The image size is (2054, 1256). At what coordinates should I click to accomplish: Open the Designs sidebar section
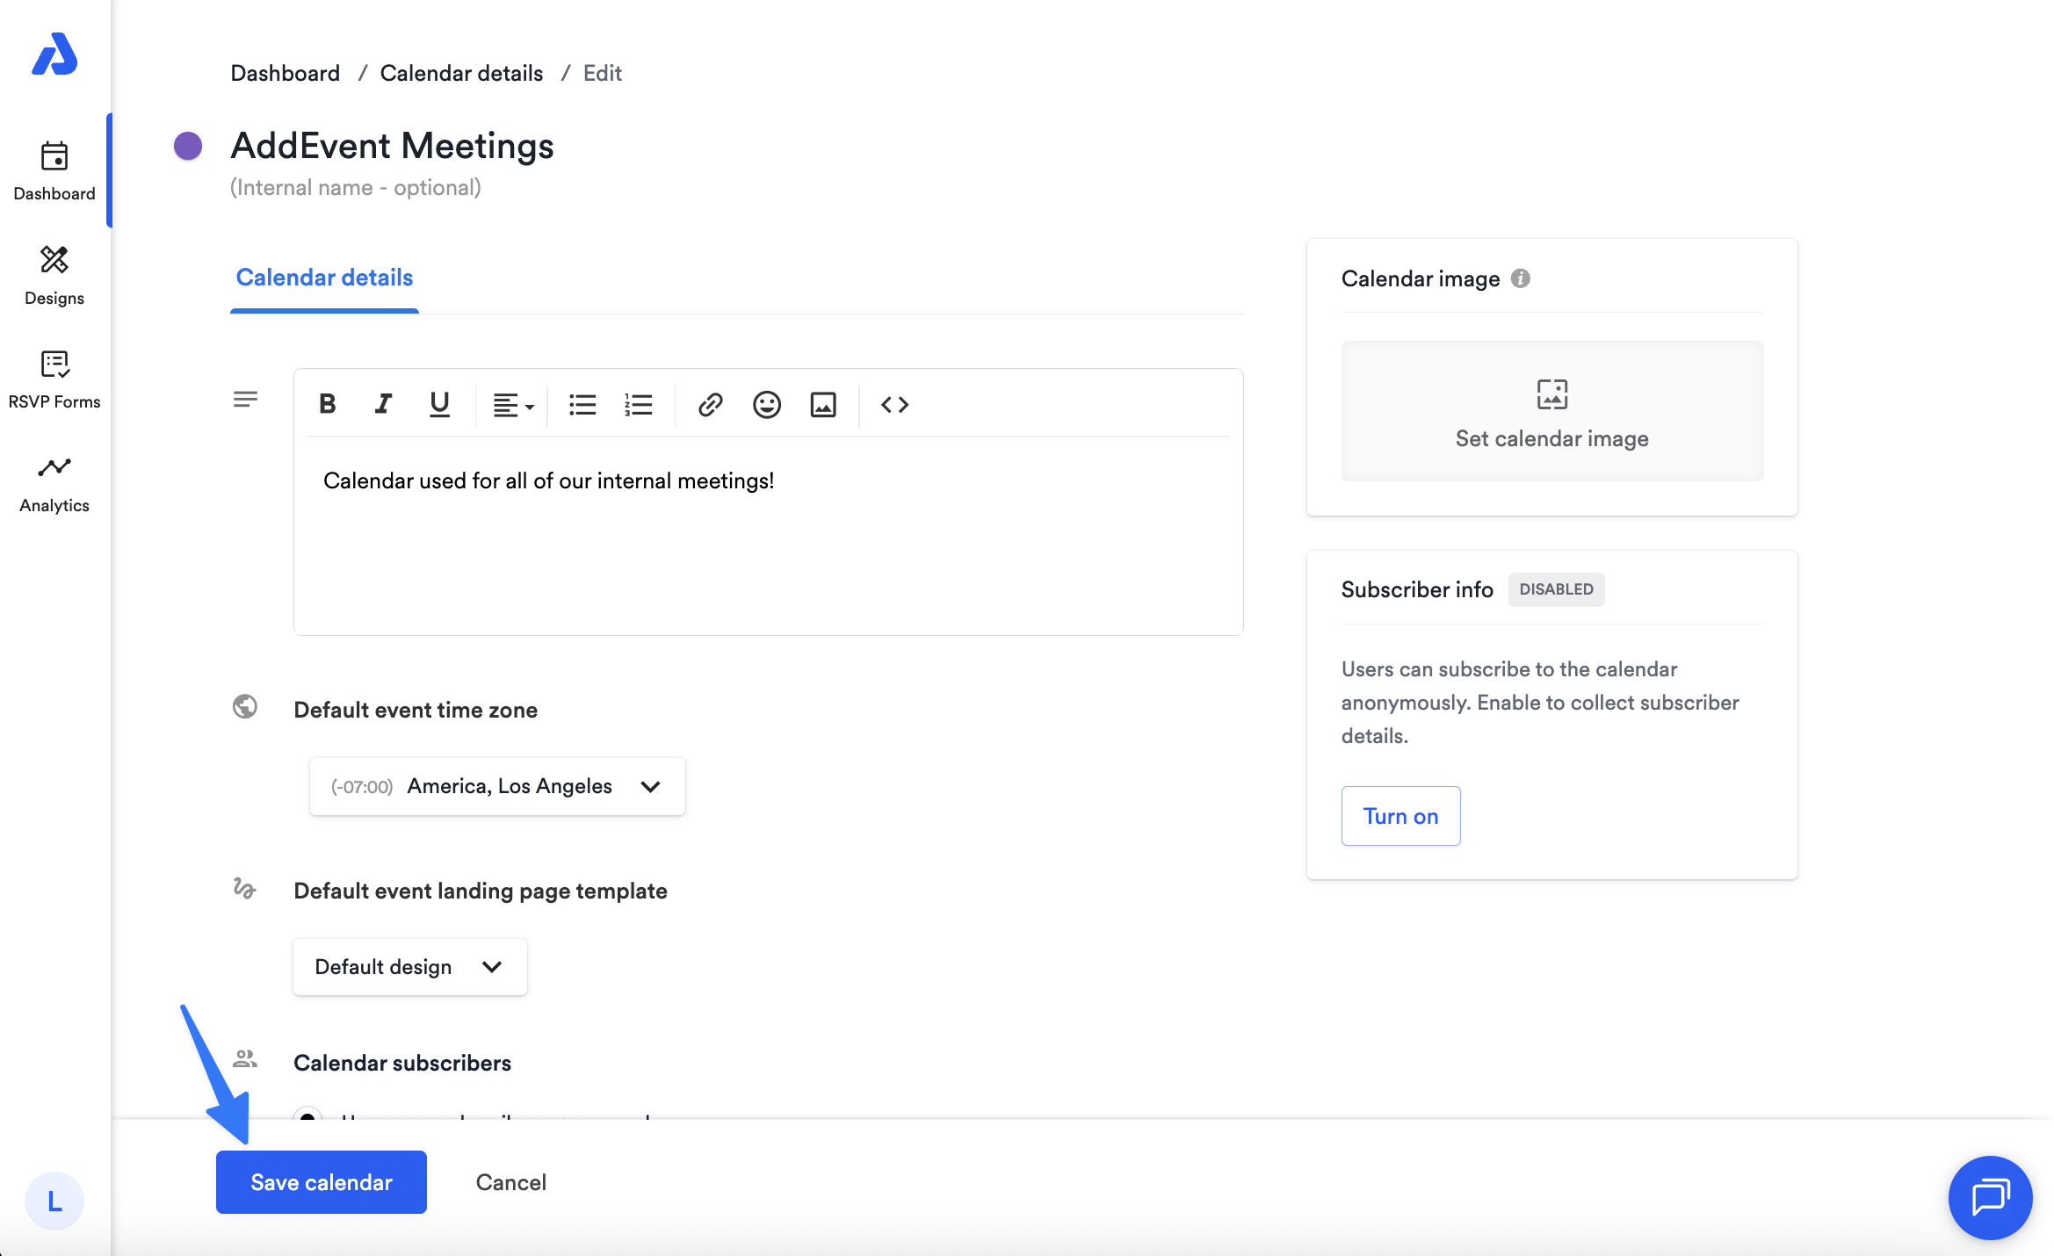click(54, 275)
